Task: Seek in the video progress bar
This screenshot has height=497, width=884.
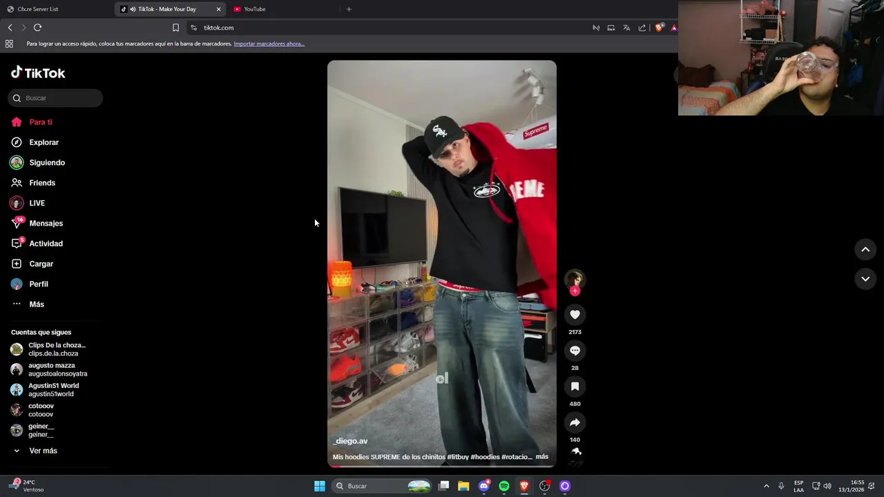Action: click(442, 466)
